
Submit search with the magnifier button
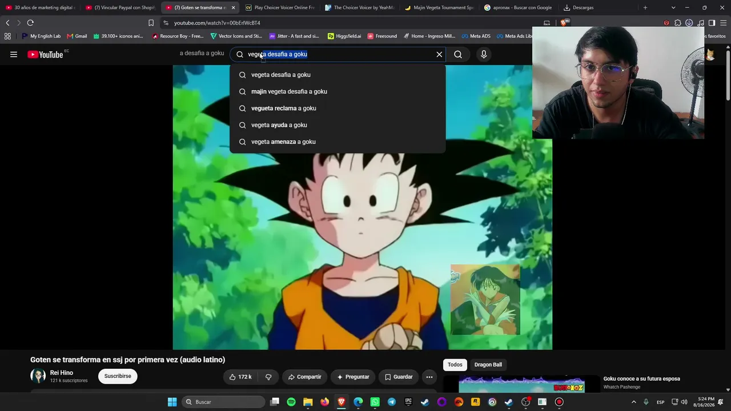pyautogui.click(x=458, y=54)
